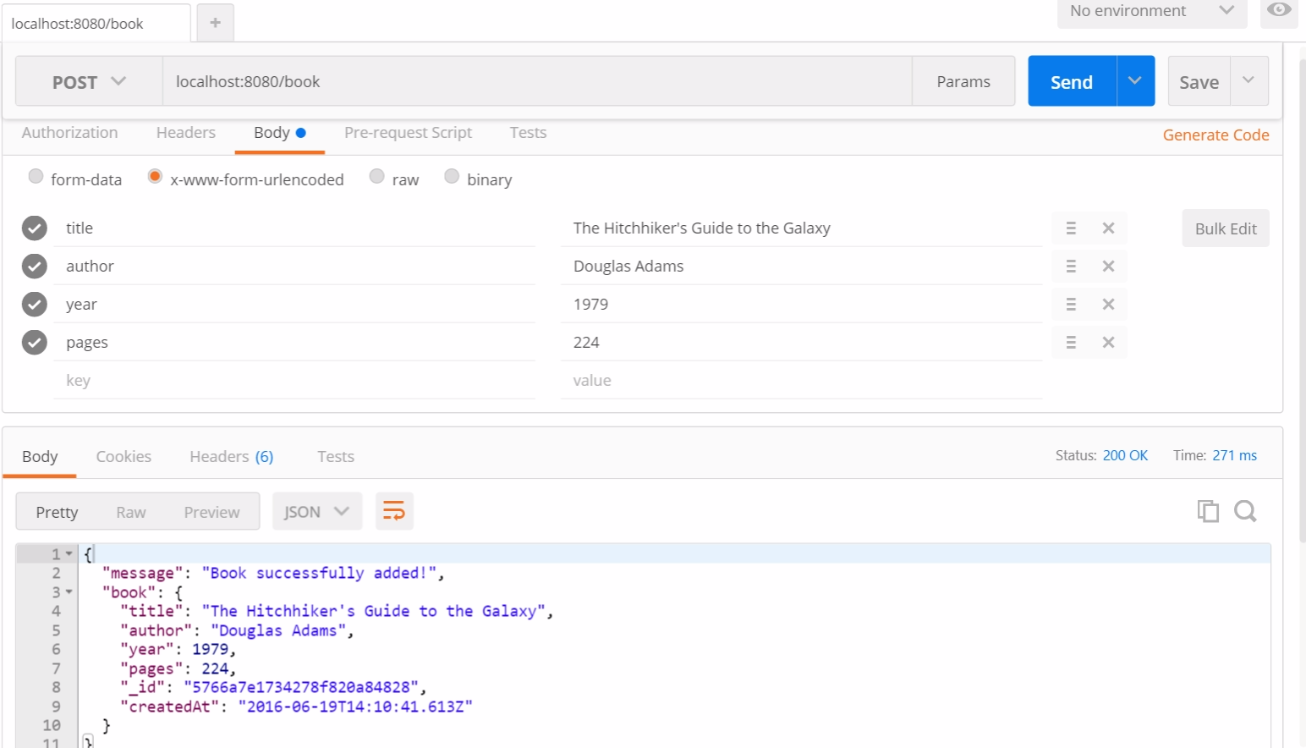
Task: Add a new request tab
Action: click(216, 23)
